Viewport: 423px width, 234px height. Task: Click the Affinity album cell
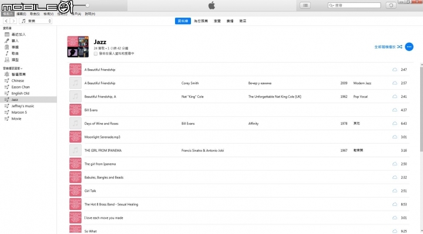tap(253, 124)
